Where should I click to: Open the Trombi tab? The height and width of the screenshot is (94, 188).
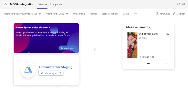pyautogui.click(x=93, y=14)
